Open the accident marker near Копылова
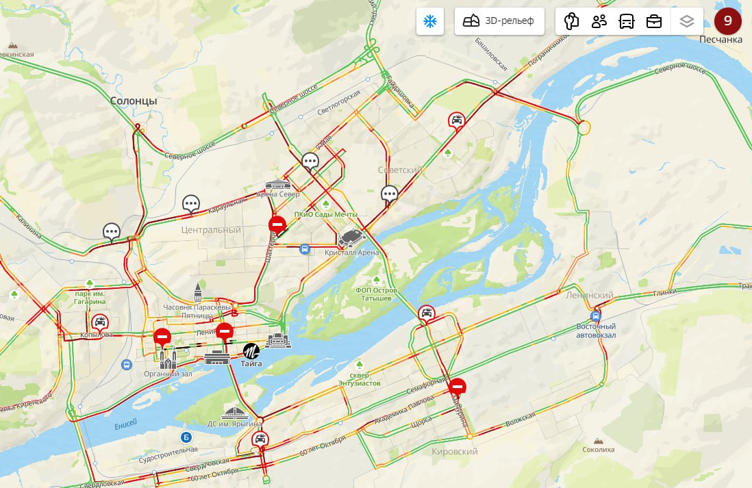 [x=100, y=322]
